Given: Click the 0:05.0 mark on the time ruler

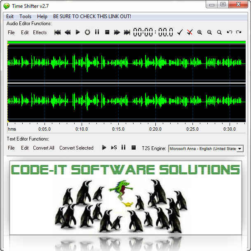Looking at the screenshot, I should 45,129.
